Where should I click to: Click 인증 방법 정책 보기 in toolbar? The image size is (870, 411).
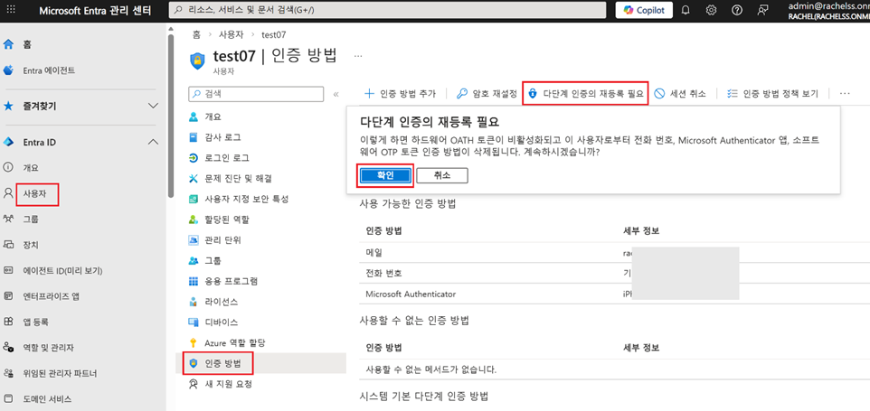click(772, 94)
